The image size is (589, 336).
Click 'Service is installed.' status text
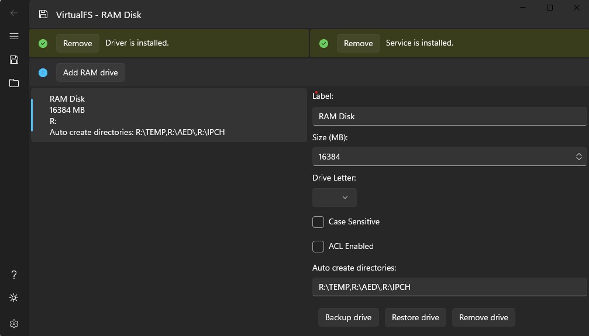click(419, 43)
